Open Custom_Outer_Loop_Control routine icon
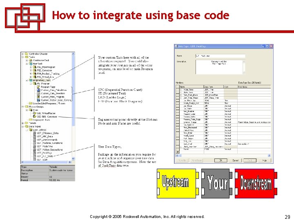The height and width of the screenshot is (220, 294). pyautogui.click(x=38, y=100)
